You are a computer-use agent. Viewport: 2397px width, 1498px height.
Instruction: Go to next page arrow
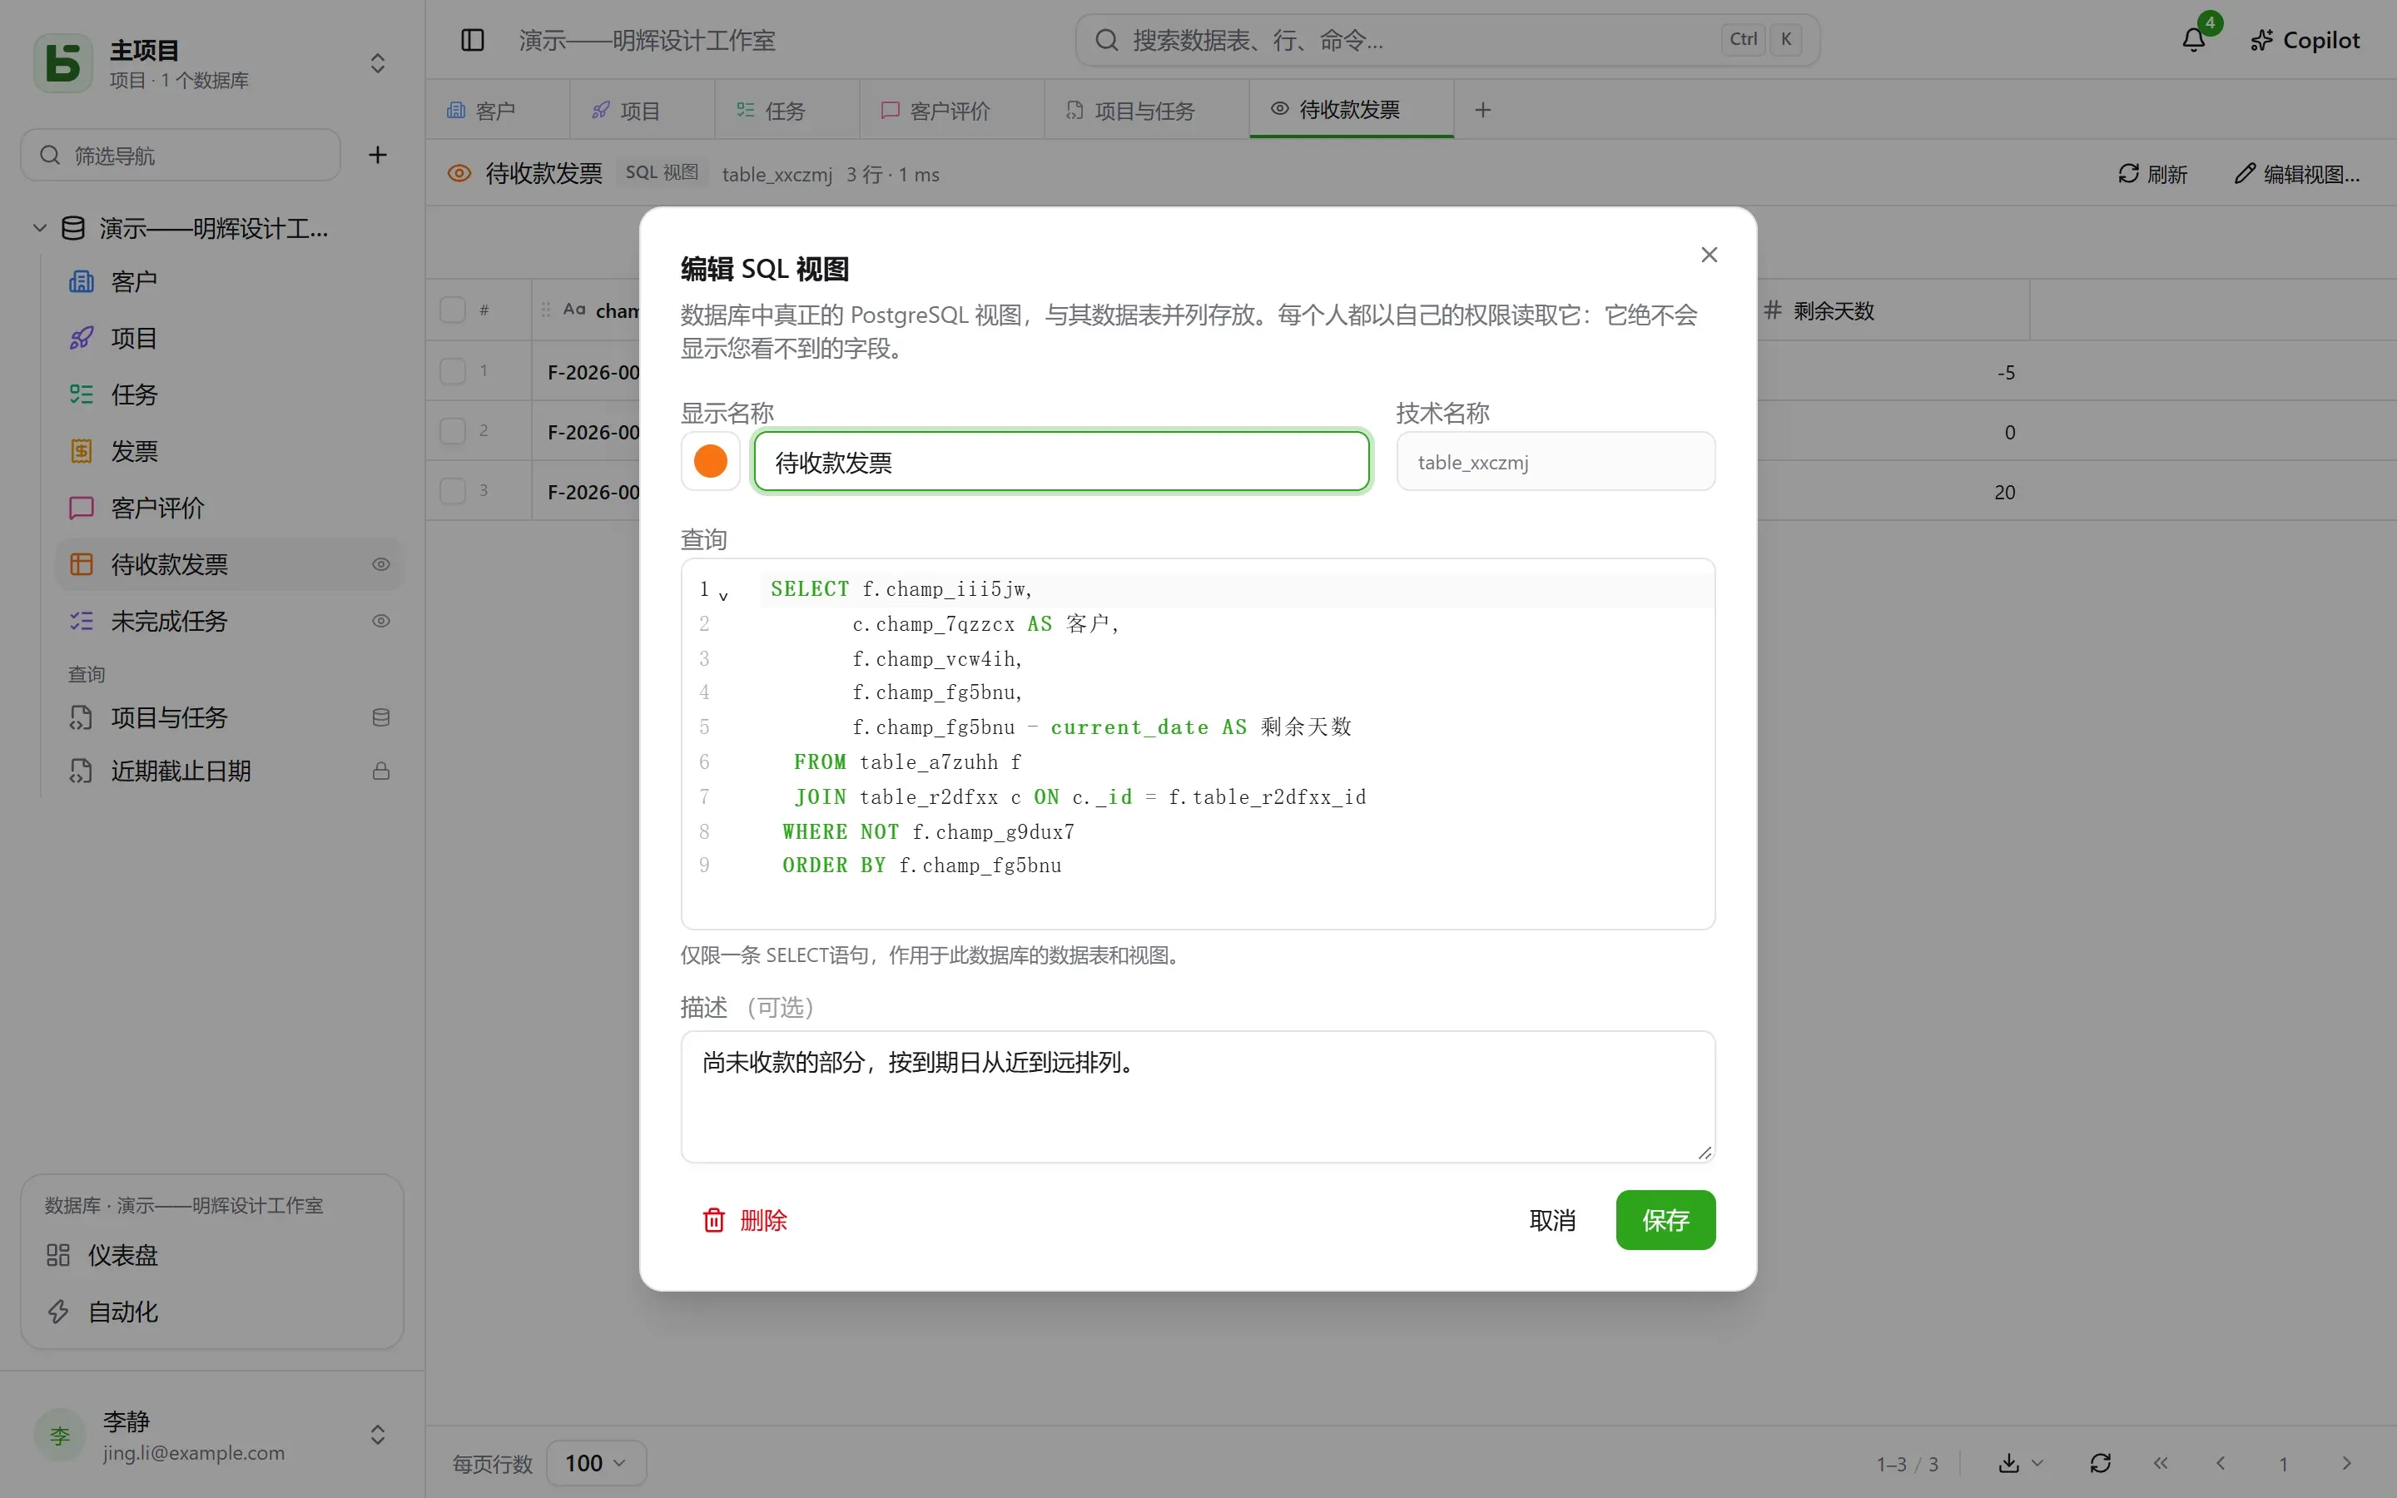[2345, 1463]
